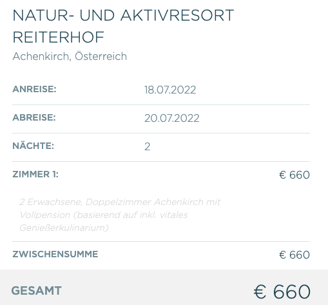Select the Achenkirch, Österreich location text

click(x=70, y=56)
